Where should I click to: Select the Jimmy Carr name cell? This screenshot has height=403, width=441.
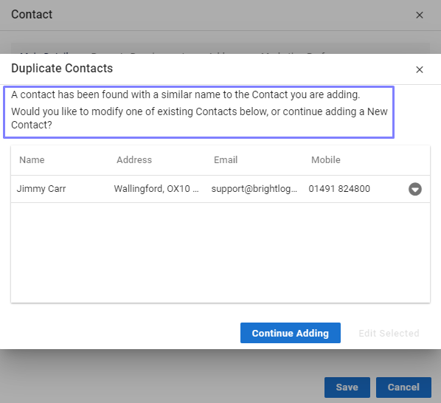coord(41,188)
